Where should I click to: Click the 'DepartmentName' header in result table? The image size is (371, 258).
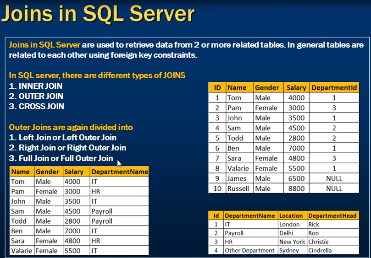click(120, 172)
